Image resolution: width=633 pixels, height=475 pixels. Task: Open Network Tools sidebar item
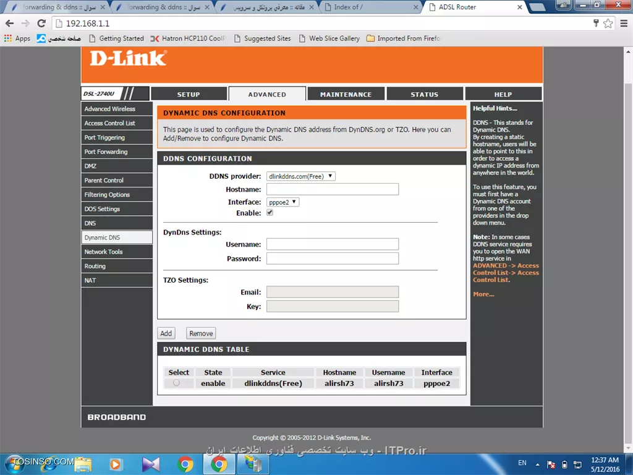117,252
